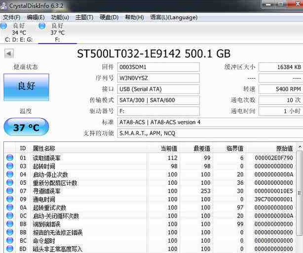Click the features field S.M.A.R.T., APM, NCQ

click(210, 133)
